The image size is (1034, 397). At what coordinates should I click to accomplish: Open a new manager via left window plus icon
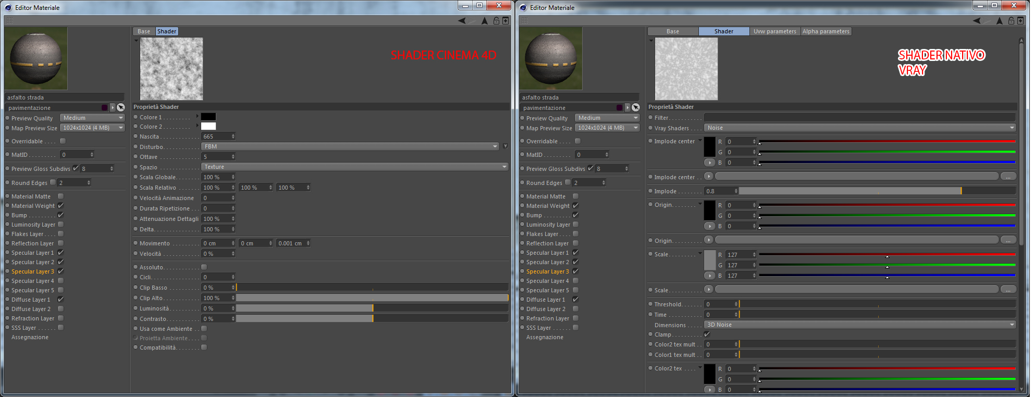click(506, 21)
